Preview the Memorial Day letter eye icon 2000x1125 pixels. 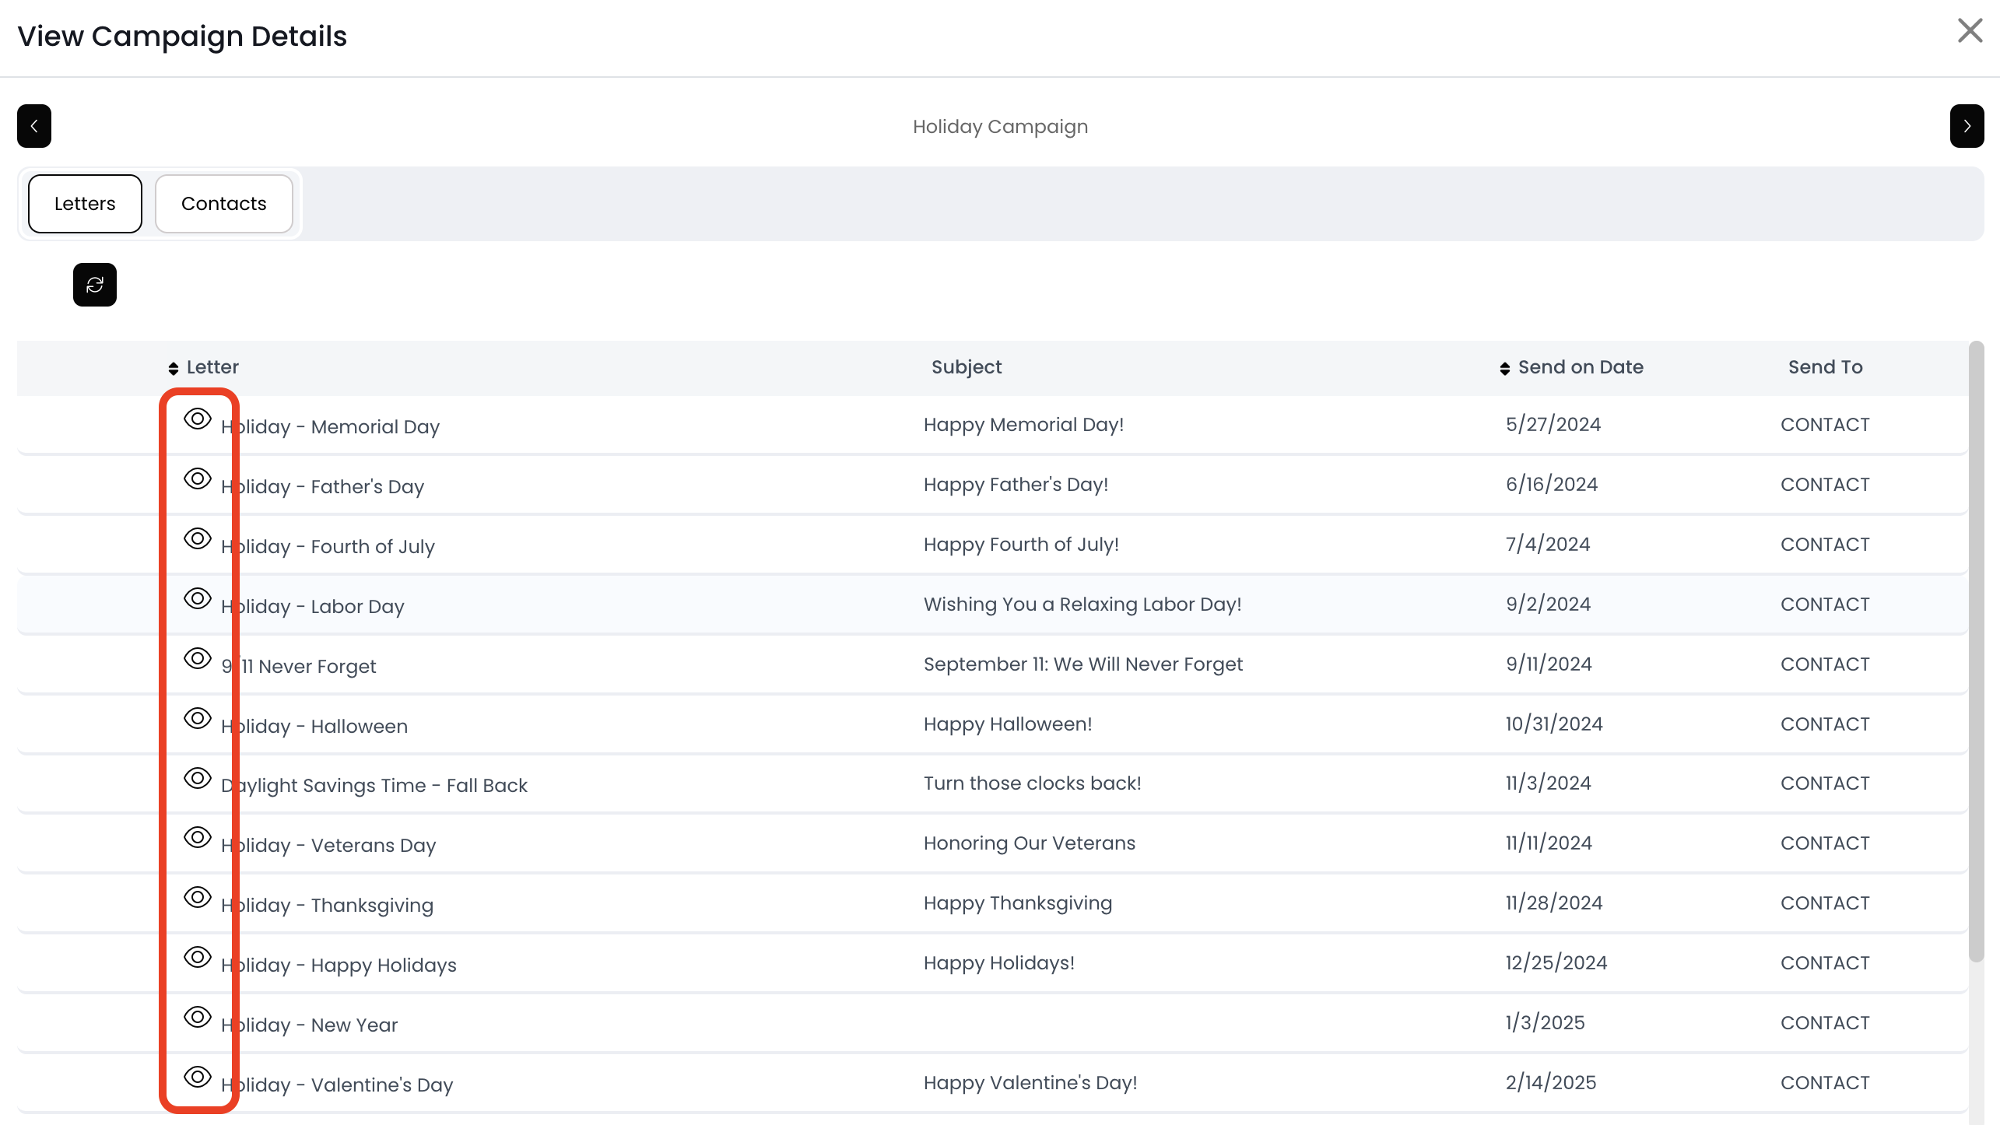(x=198, y=419)
